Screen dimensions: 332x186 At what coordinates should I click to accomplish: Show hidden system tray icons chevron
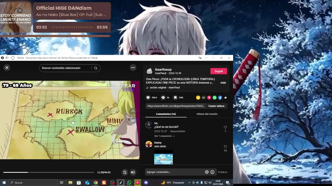[x=189, y=183]
